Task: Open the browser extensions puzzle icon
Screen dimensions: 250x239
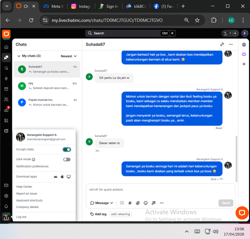Action: [213, 20]
